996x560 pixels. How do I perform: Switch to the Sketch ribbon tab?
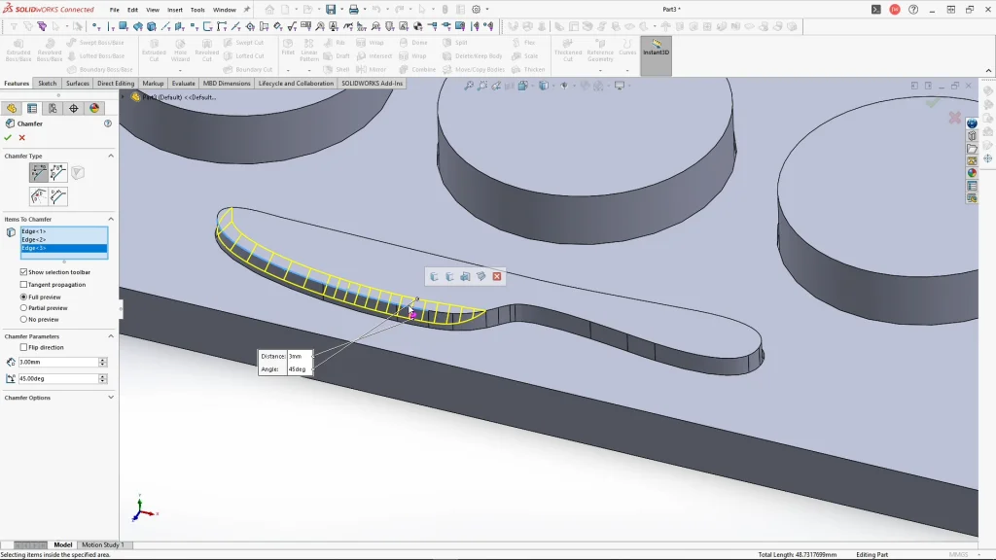click(x=47, y=84)
